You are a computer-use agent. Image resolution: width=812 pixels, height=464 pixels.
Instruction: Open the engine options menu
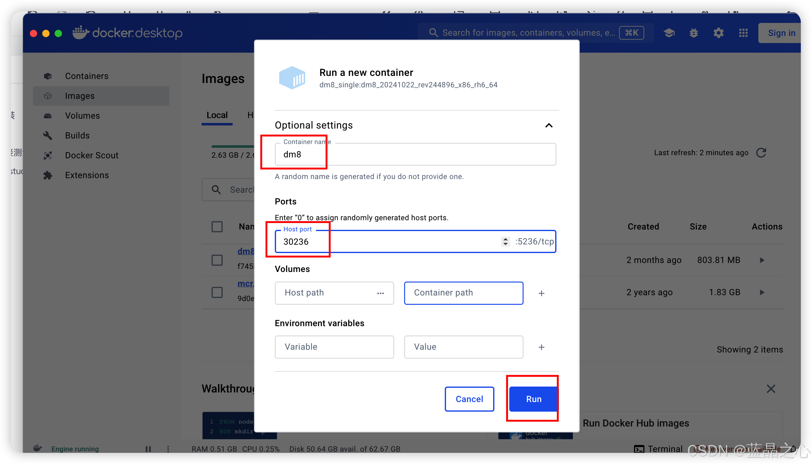[168, 449]
